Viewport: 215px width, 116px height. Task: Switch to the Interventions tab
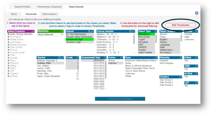[x=50, y=14]
